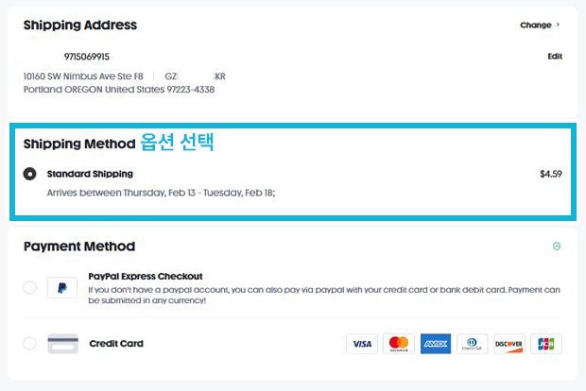Screen dimensions: 586x391
Task: Click the phone number 9715069915
Action: [87, 57]
